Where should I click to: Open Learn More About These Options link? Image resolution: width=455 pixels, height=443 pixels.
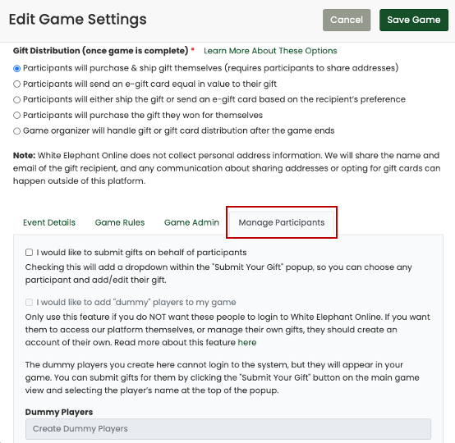click(x=270, y=51)
